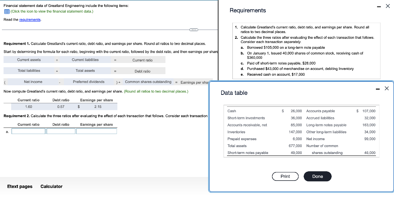Screen dimensions: 394x197
Task: Click the row a debt ratio input field
Action: point(61,131)
